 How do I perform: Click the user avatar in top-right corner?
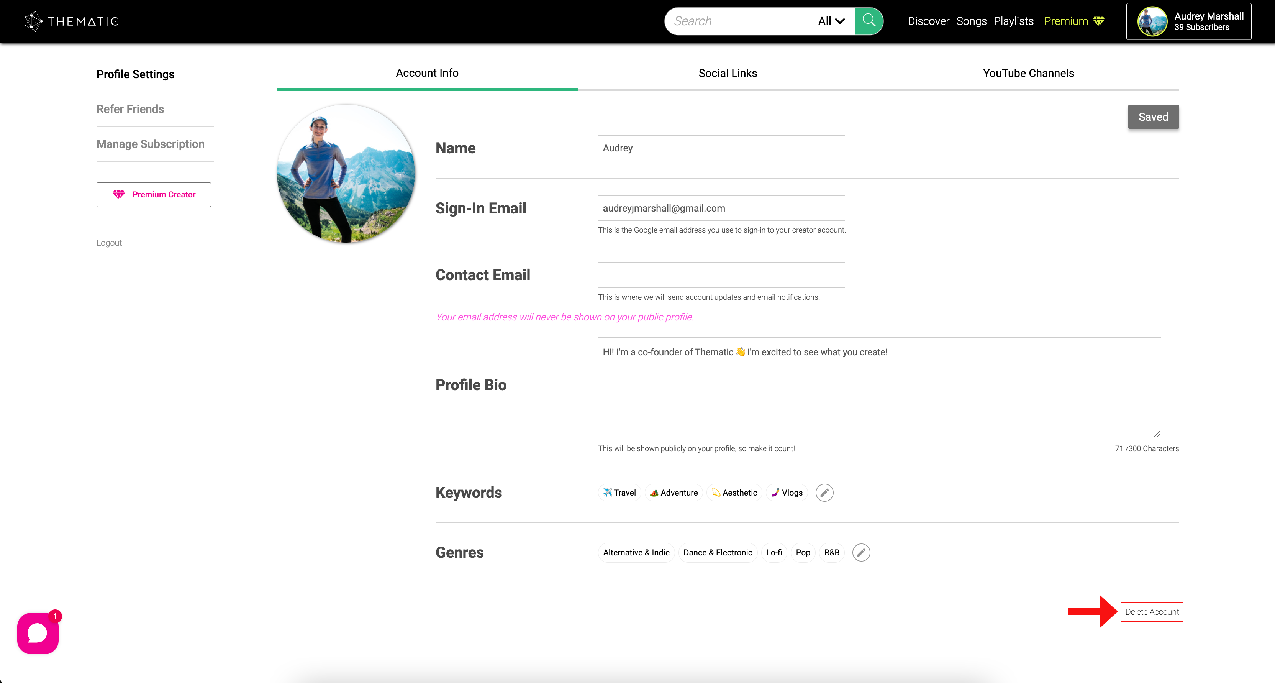(1151, 20)
